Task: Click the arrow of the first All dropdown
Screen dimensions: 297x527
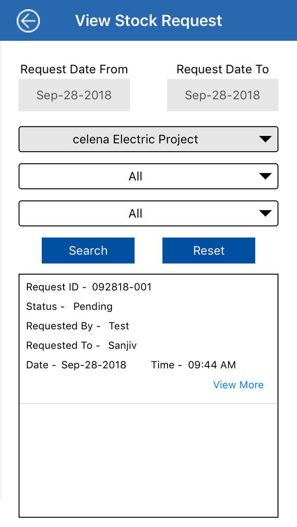Action: pos(265,176)
